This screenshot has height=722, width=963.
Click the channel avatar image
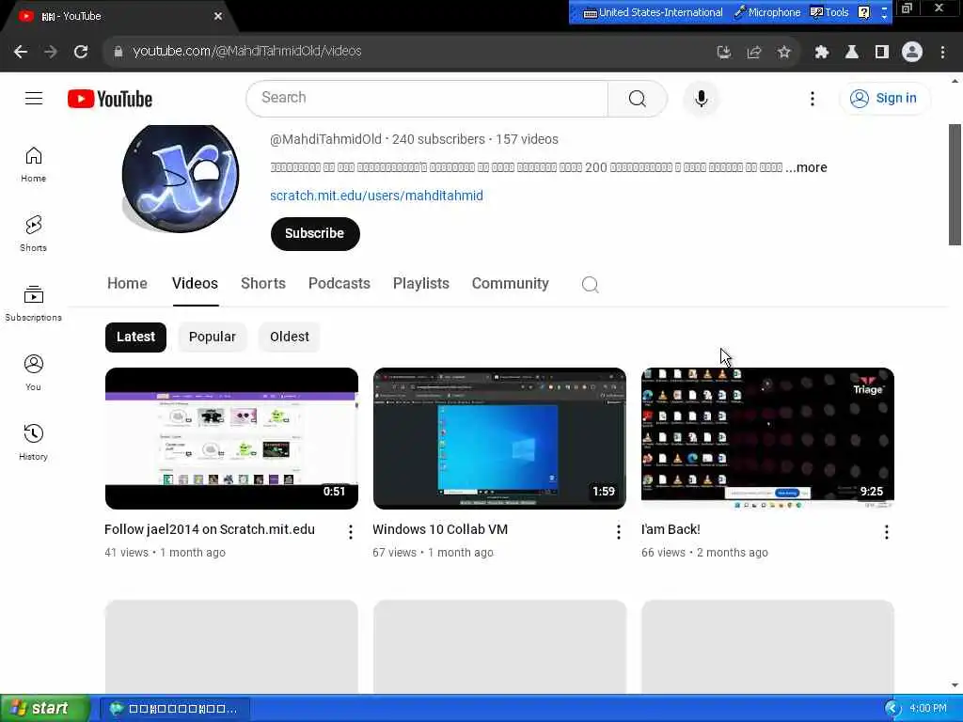pyautogui.click(x=180, y=180)
